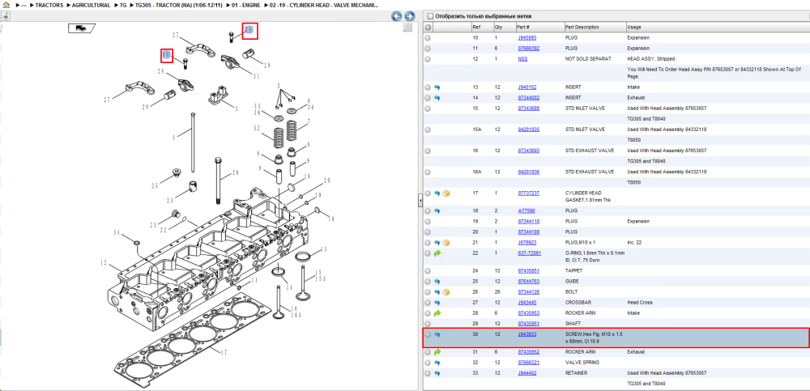This screenshot has width=810, height=391.
Task: Click the blue arrow icon for ref 32 VALVE SPRING
Action: click(437, 363)
